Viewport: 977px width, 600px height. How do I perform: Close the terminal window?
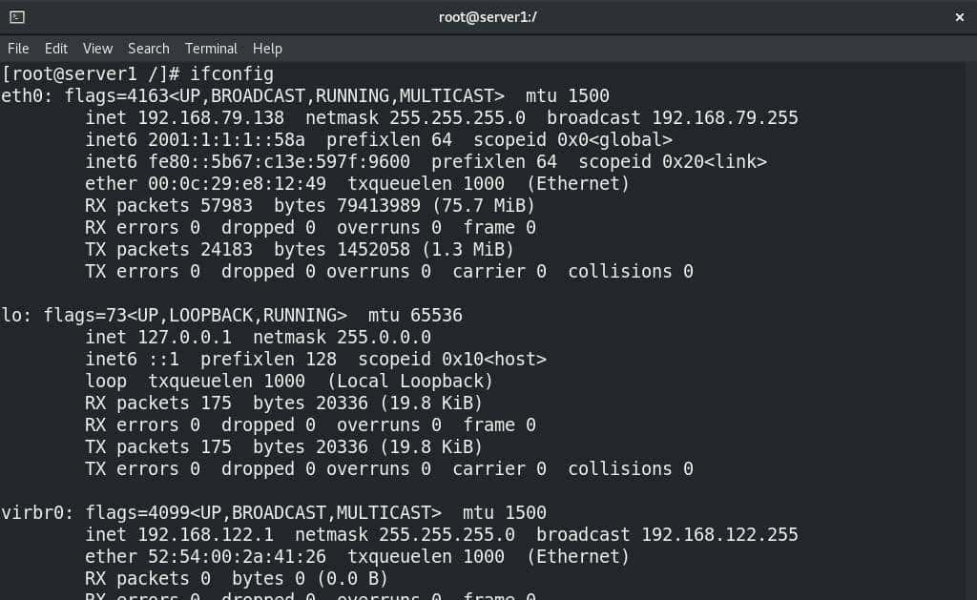[960, 16]
